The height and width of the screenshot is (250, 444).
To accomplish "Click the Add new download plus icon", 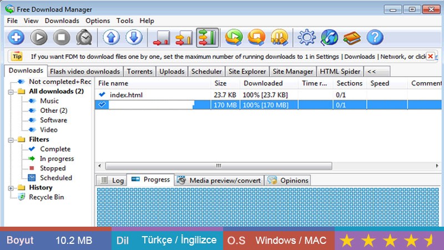I will (x=16, y=37).
